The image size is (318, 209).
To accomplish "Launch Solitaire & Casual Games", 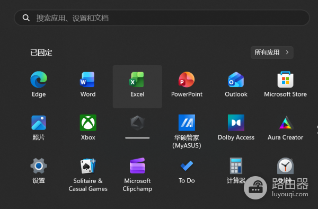I will coord(88,175).
